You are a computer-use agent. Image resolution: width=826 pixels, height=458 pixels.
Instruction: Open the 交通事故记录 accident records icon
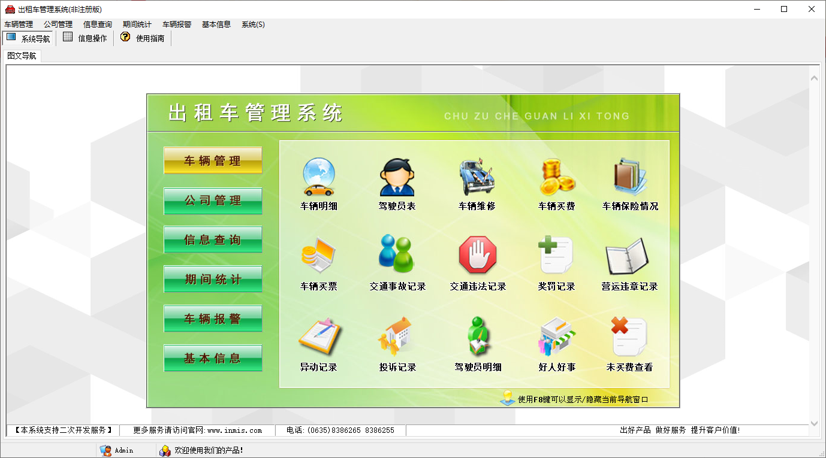(x=397, y=255)
